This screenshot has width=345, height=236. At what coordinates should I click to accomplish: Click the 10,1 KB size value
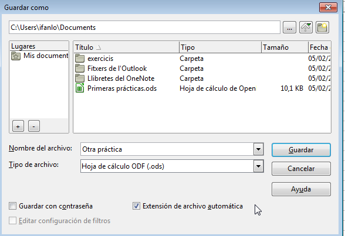[292, 88]
